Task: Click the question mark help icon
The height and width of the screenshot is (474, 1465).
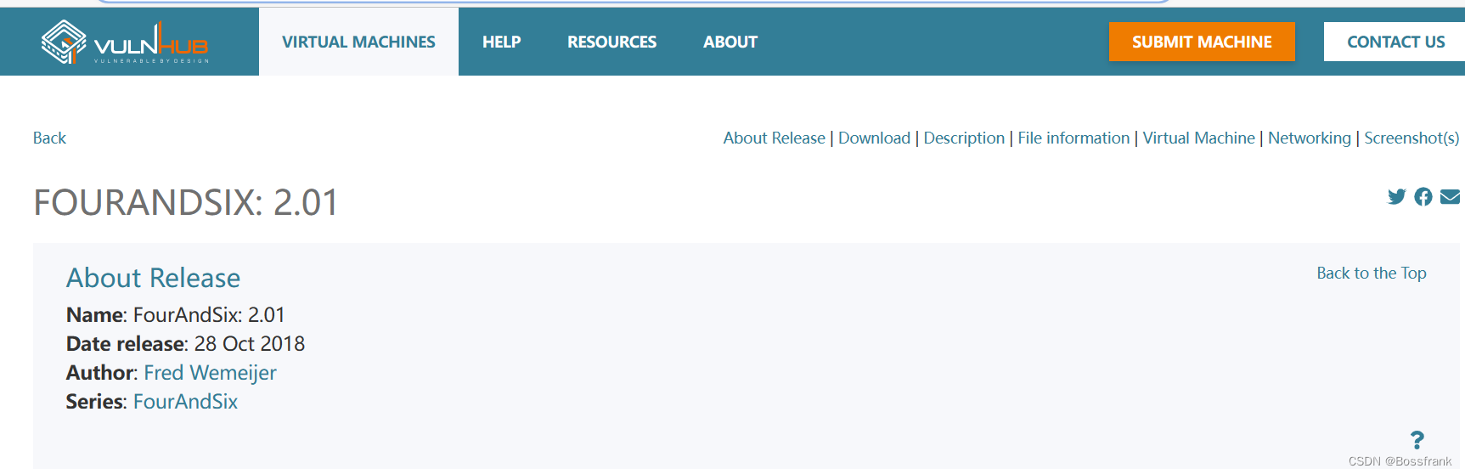Action: [1417, 440]
